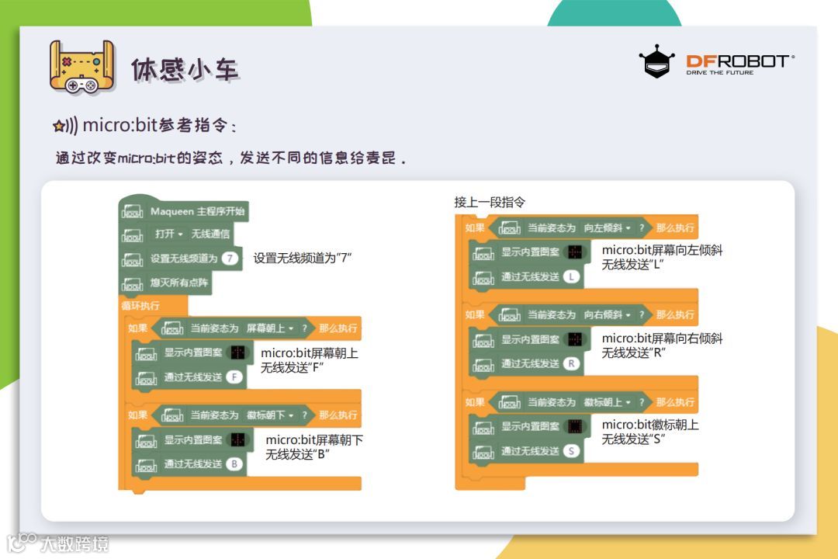Screen dimensions: 838x559
Task: Click robot icon on 通过无线发送 B block
Action: pyautogui.click(x=146, y=465)
